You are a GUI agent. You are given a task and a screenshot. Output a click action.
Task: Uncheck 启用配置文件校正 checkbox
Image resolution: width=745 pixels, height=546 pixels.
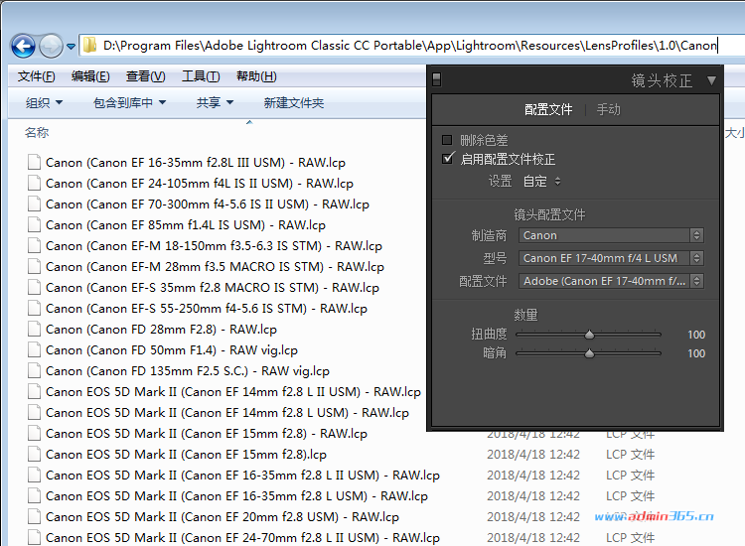pos(447,159)
